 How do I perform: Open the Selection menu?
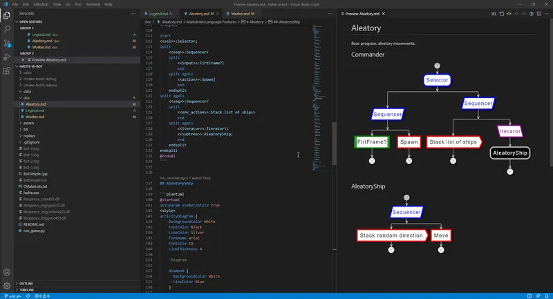pos(41,4)
